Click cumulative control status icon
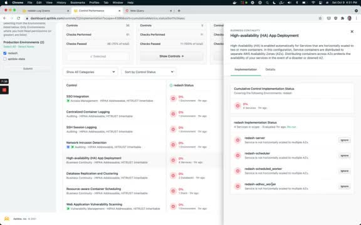This screenshot has height=225, width=361. [238, 106]
